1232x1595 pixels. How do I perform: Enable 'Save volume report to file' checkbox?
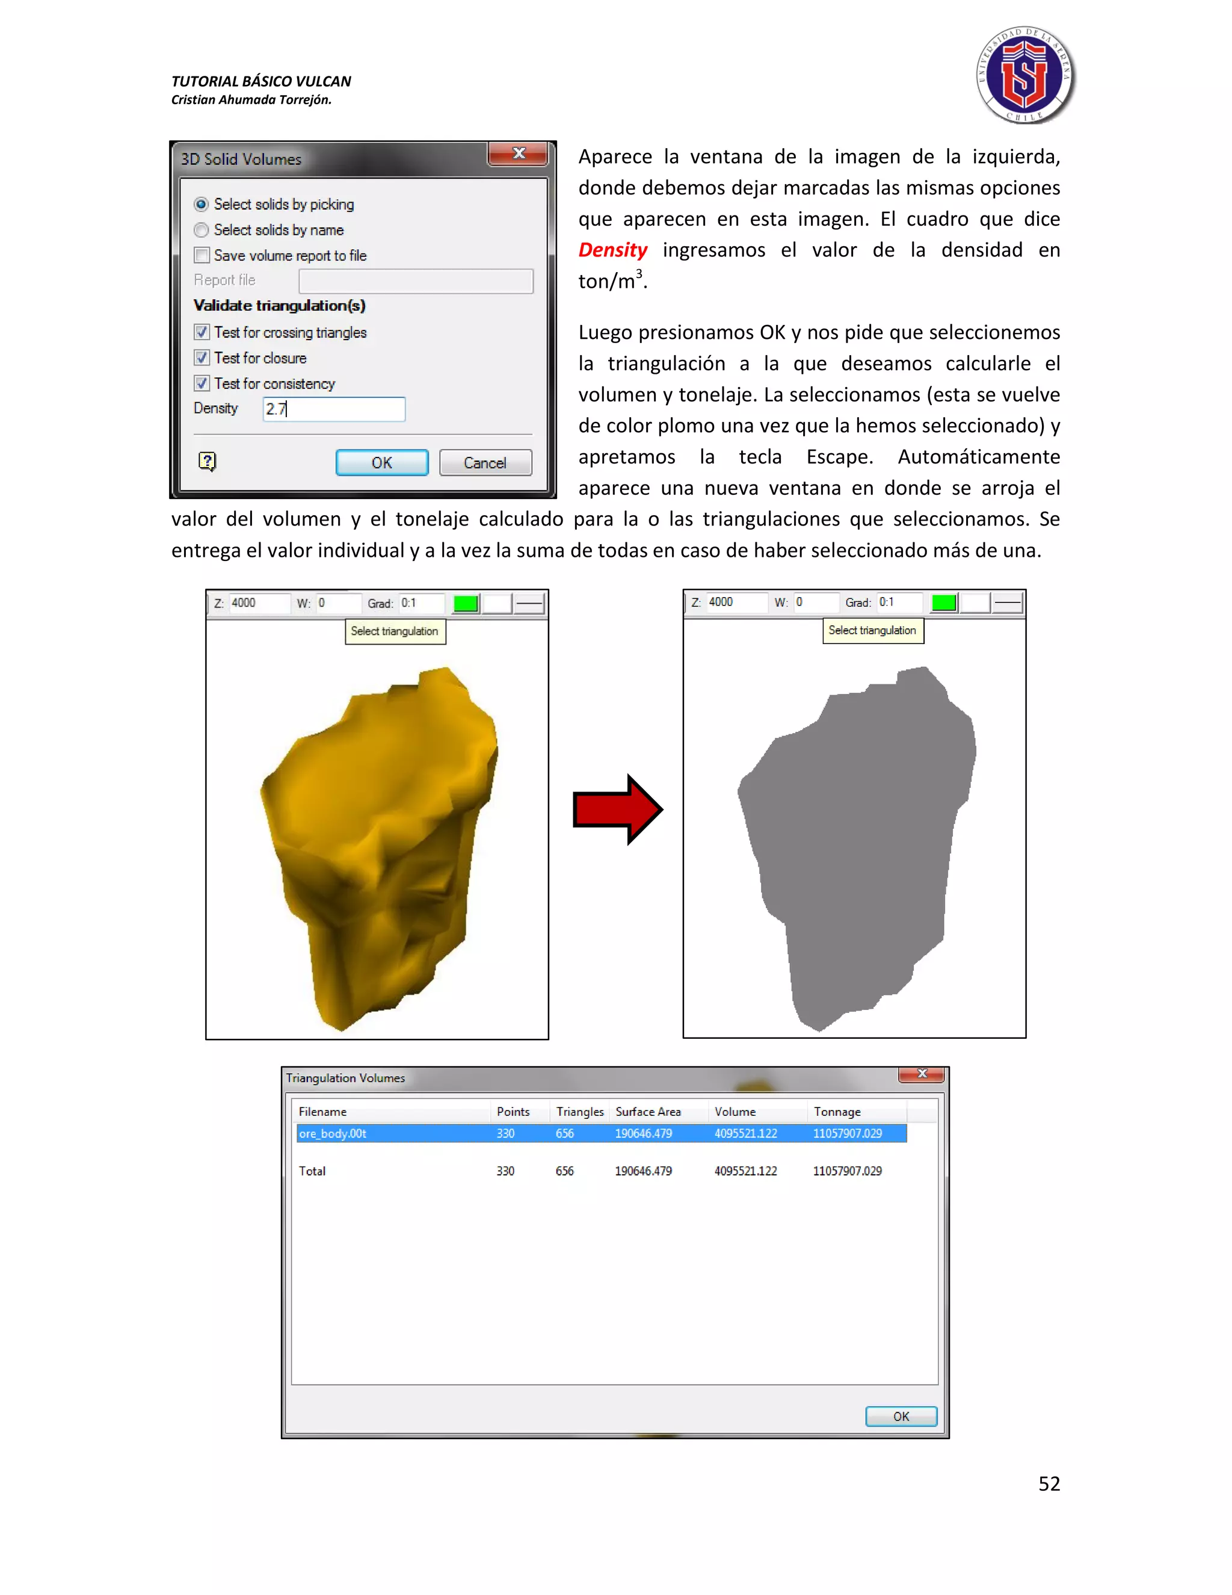(x=202, y=256)
